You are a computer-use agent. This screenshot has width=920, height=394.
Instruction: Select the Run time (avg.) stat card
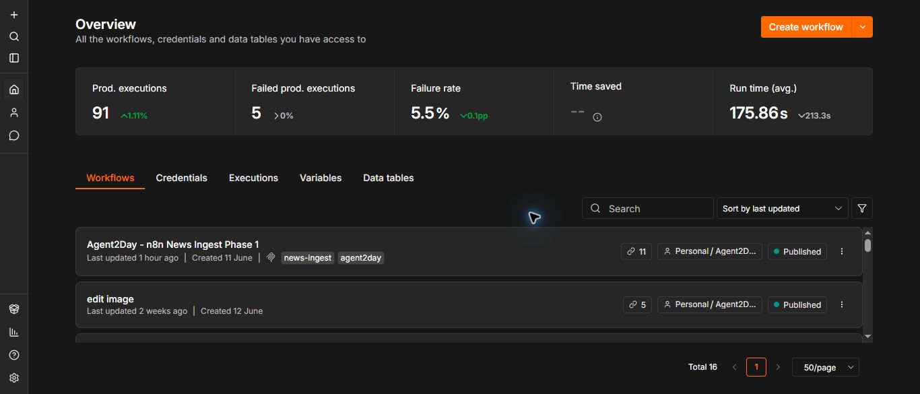tap(793, 101)
